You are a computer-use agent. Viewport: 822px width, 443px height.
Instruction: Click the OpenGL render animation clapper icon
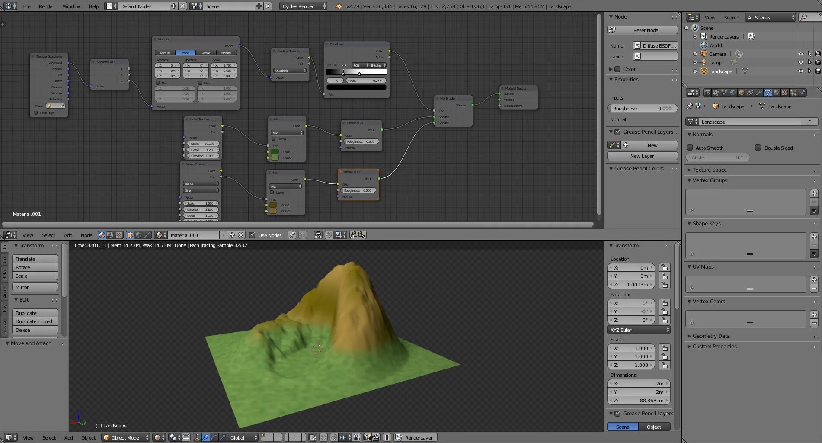pyautogui.click(x=376, y=438)
